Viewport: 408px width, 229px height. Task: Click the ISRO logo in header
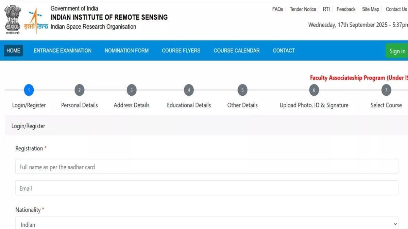[36, 21]
